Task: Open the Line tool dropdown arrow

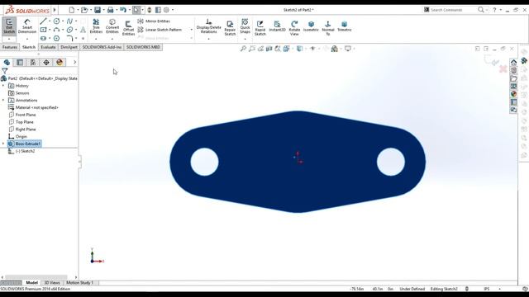Action: click(x=50, y=21)
